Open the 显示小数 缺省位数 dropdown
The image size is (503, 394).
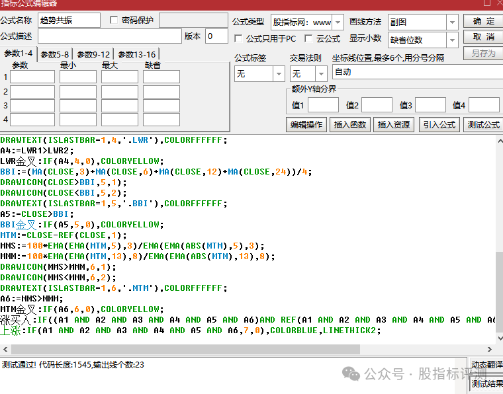[452, 40]
